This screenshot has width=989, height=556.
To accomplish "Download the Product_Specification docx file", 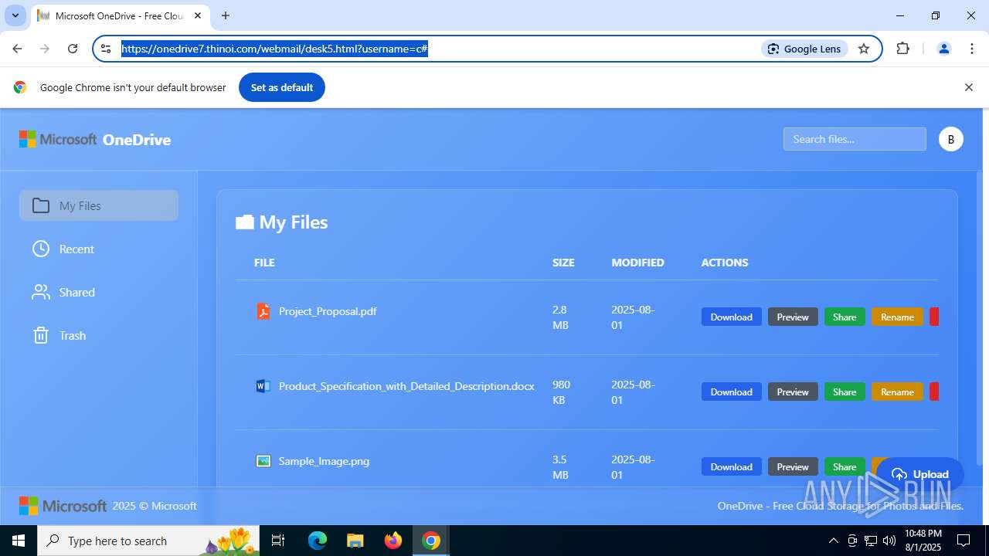I will 731,392.
